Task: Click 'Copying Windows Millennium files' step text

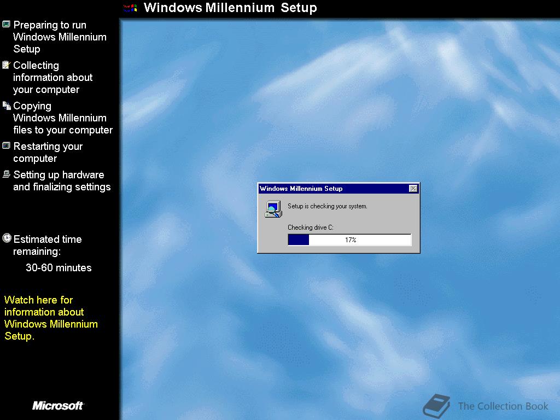Action: click(x=63, y=118)
